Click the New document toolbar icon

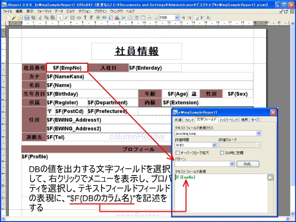coord(8,18)
